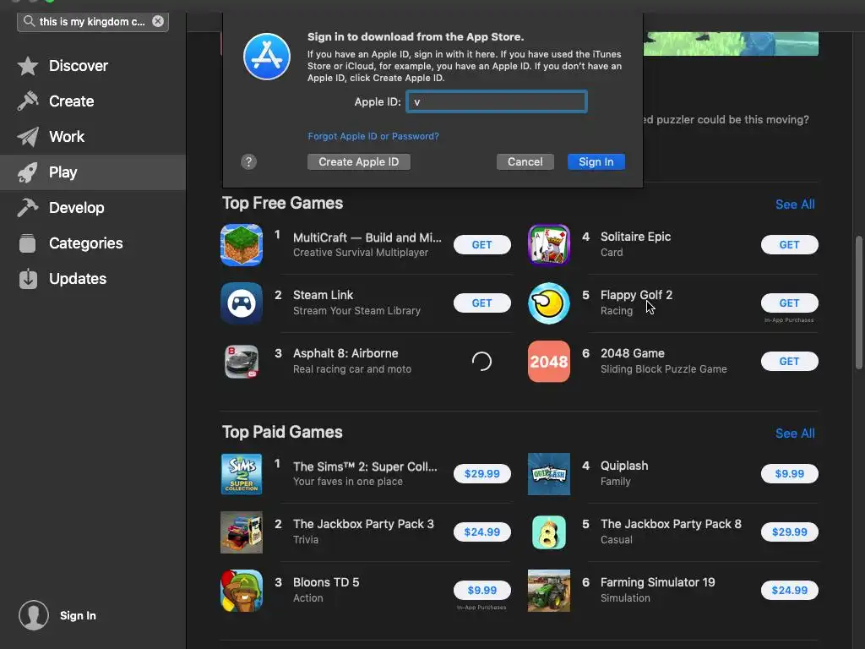865x649 pixels.
Task: Click Sign In button in dialog
Action: coord(596,161)
